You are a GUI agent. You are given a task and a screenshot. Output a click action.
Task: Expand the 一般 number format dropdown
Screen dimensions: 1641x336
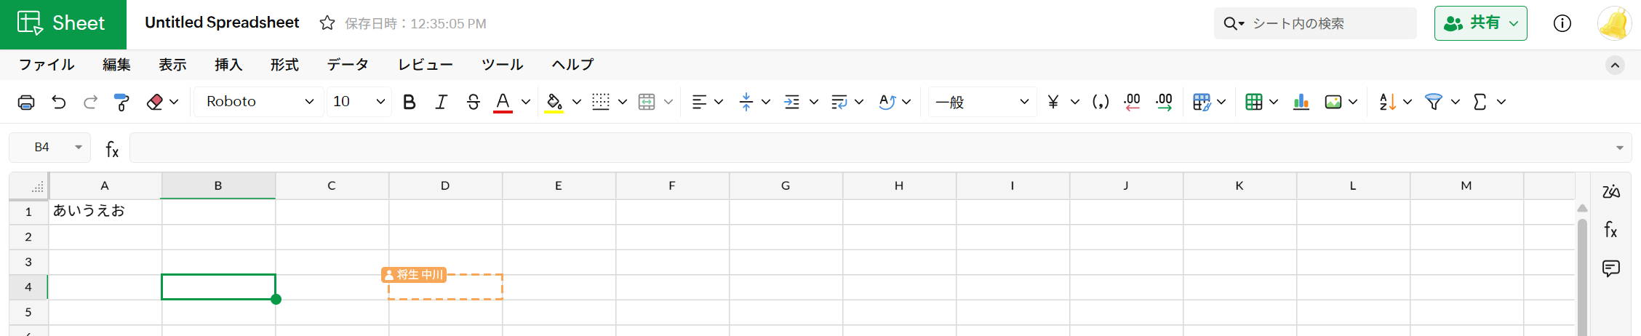(982, 102)
